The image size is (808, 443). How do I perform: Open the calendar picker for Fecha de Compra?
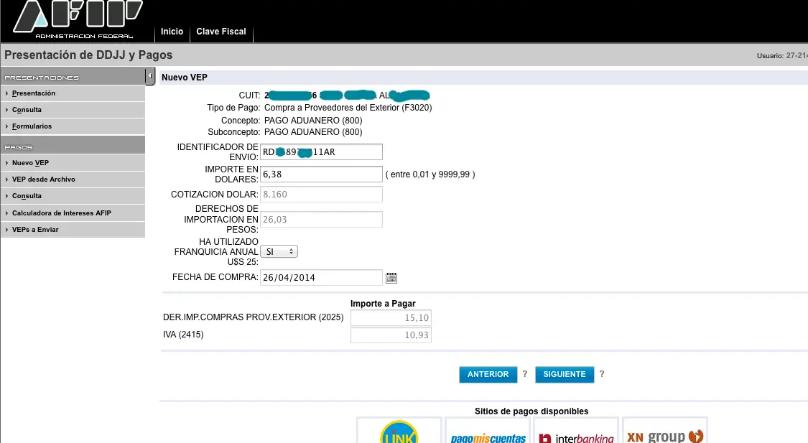[x=391, y=278]
